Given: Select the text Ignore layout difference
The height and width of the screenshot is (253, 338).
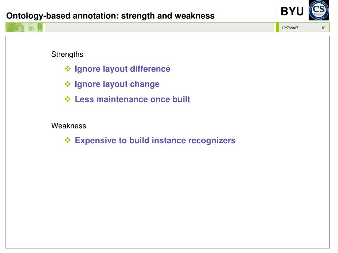Looking at the screenshot, I should click(122, 69).
